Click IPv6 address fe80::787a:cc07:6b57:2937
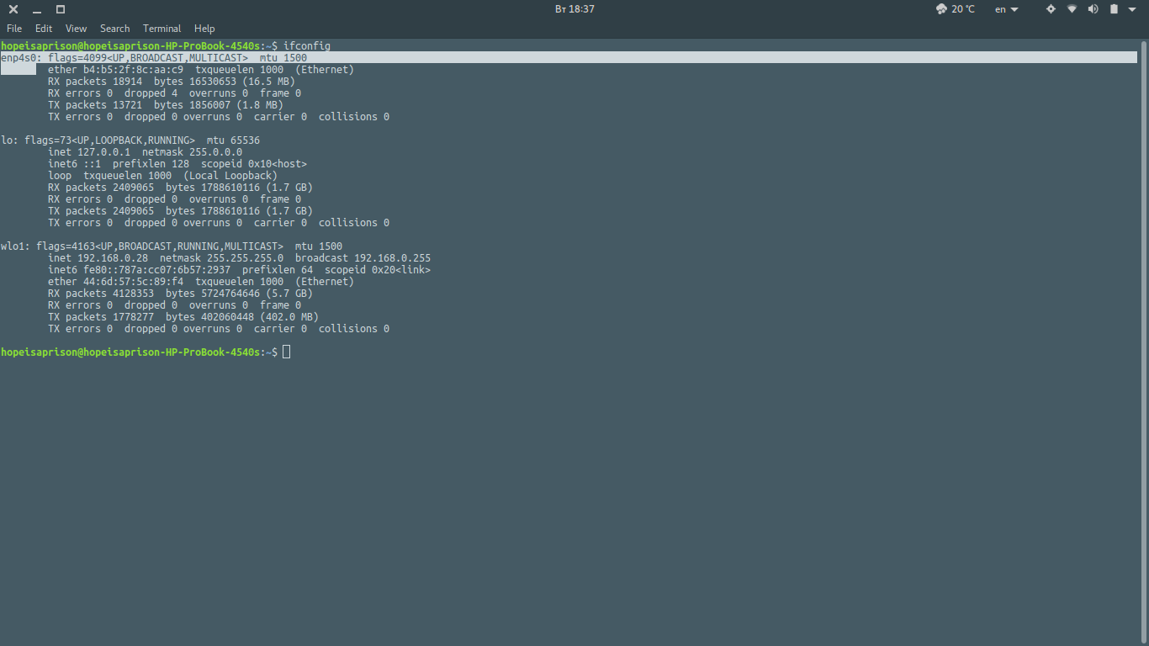This screenshot has width=1149, height=646. click(x=156, y=269)
